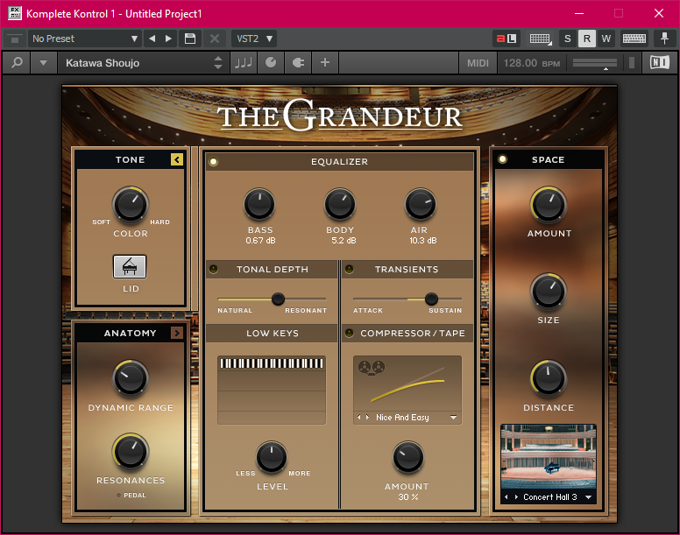Screen dimensions: 680x535
Task: Open the Concert Hall 3 dropdown
Action: [589, 497]
